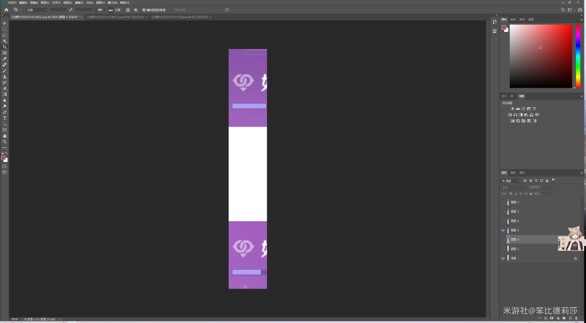
Task: Open the layer blend mode dropdown
Action: 518,187
